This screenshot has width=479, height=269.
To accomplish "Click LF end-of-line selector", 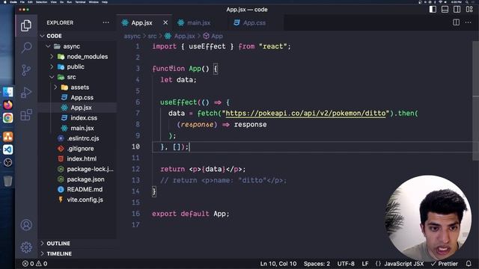I will point(365,264).
